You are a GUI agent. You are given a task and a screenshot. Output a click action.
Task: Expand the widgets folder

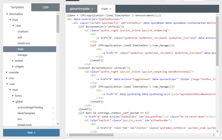[13, 67]
